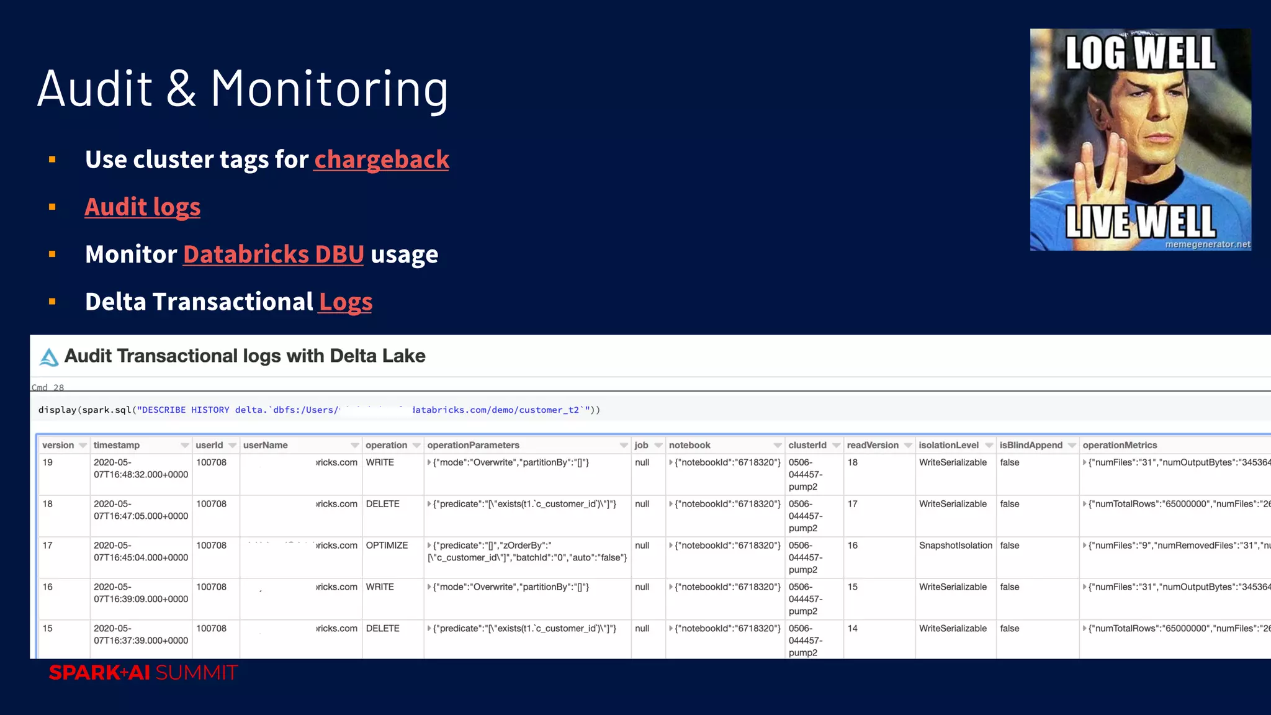Click the isBlindAppend column arrow icon
The image size is (1271, 715).
(1072, 446)
